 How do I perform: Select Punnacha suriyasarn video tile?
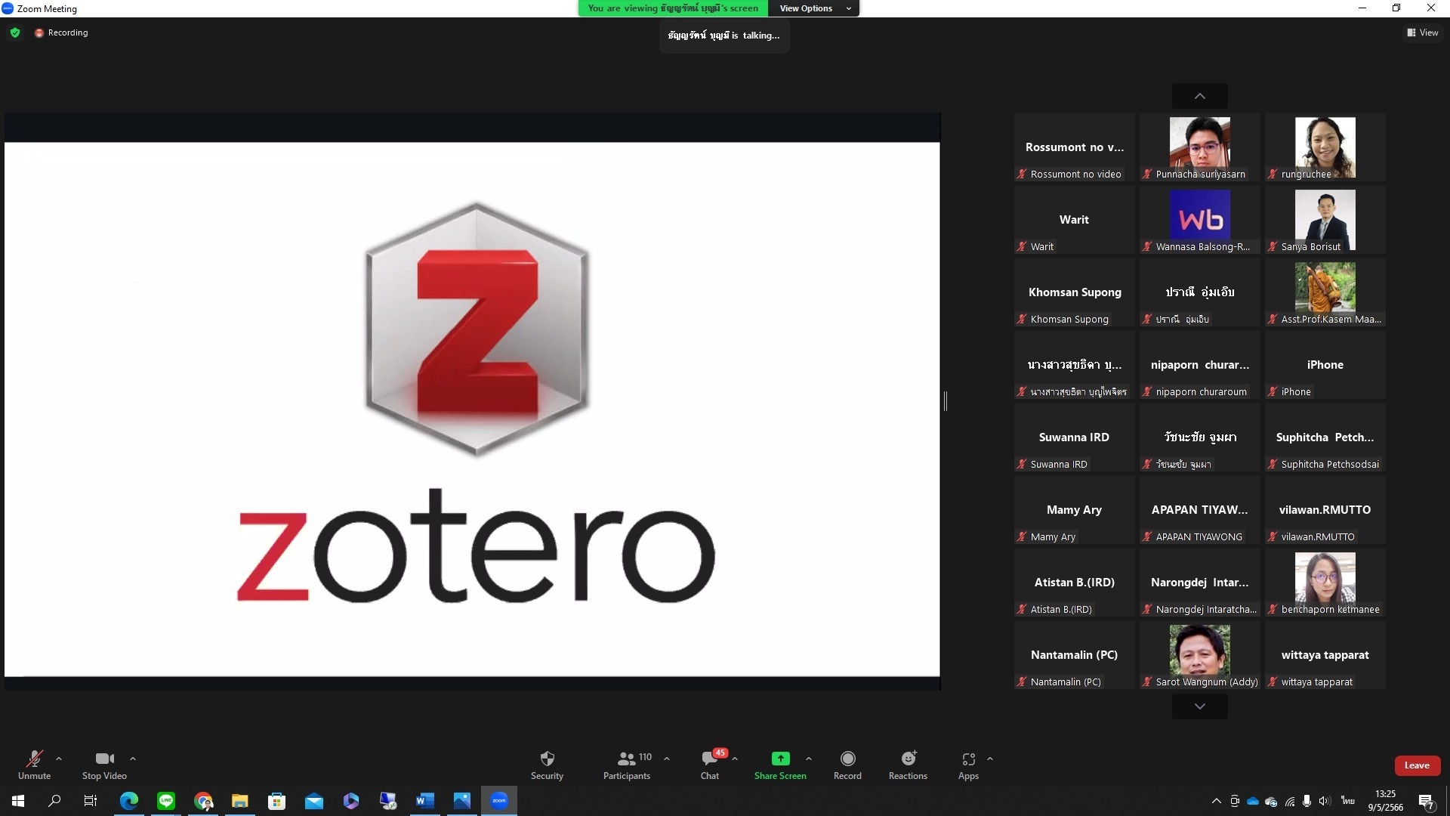pos(1199,147)
